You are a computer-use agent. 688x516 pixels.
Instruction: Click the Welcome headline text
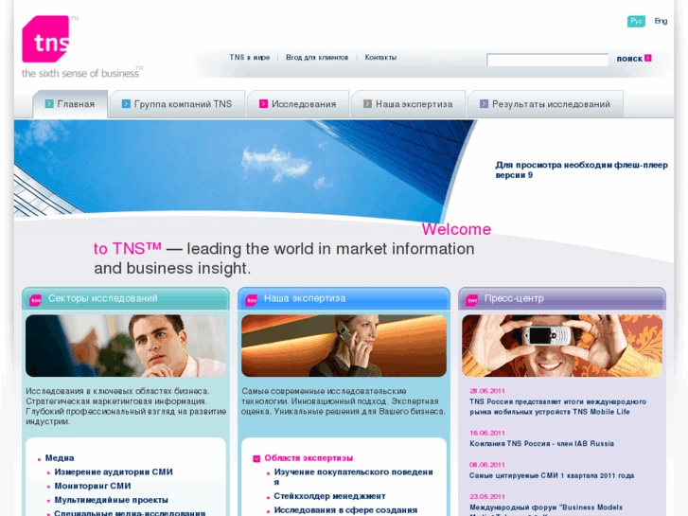456,229
